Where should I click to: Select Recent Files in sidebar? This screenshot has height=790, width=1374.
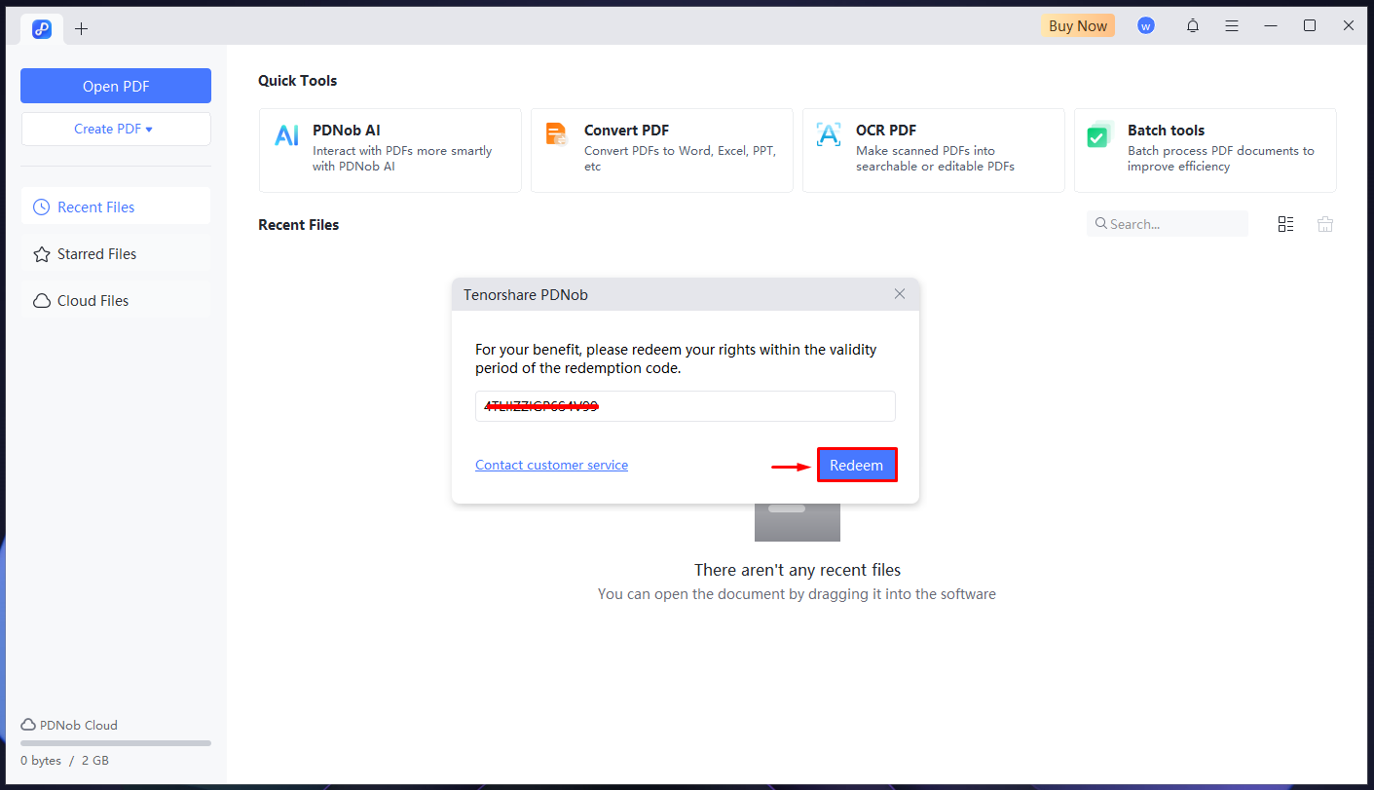coord(116,207)
